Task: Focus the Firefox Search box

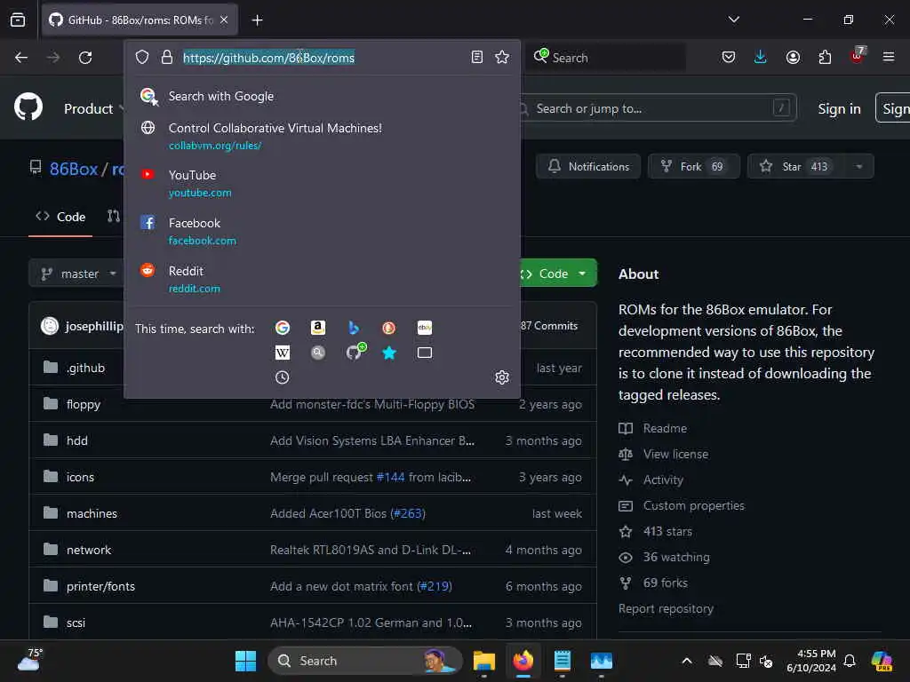Action: pos(605,58)
